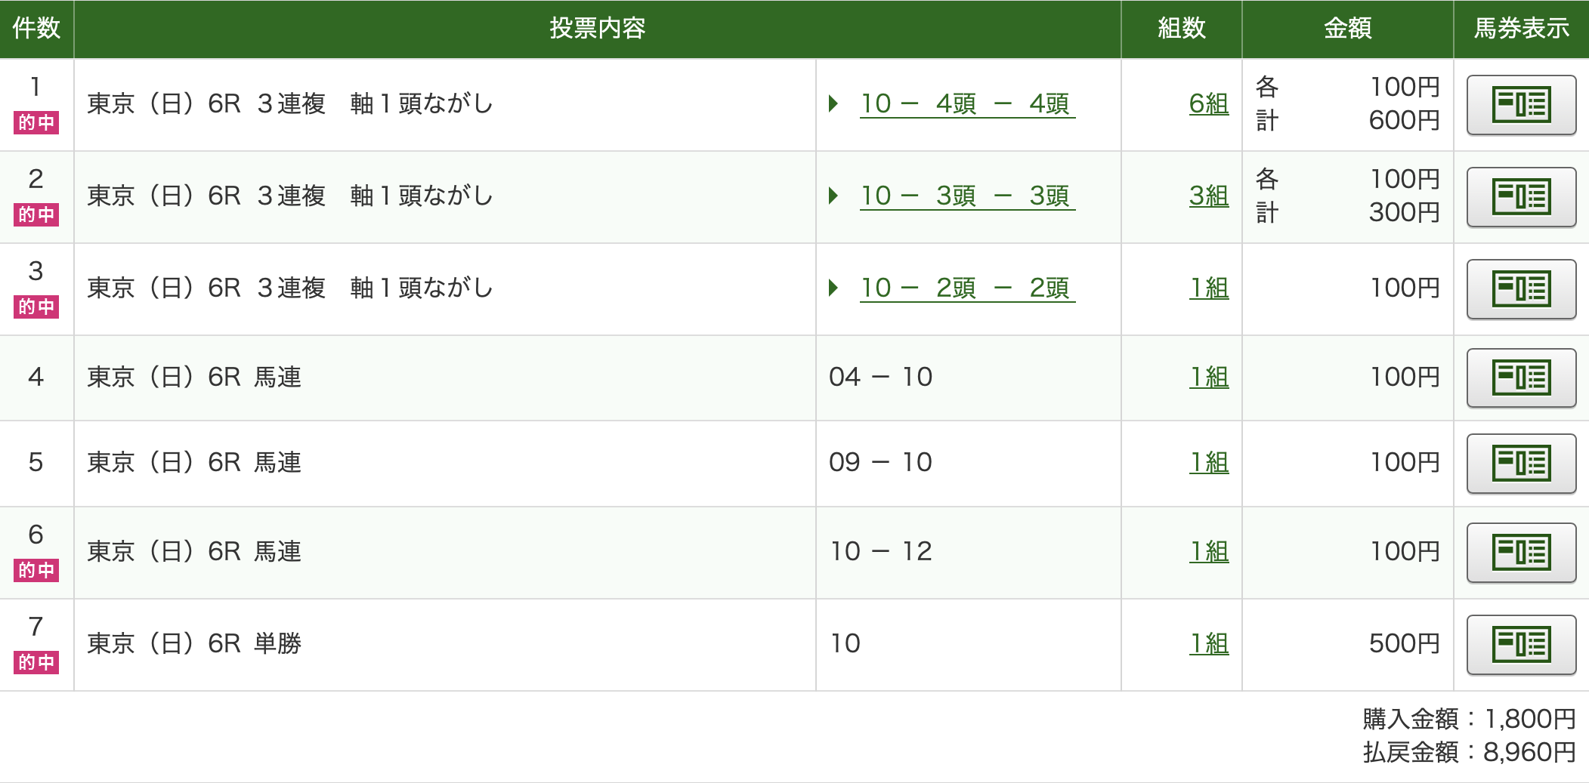
Task: Click 1組 link for 09 – 10 馬連
Action: 1209,462
